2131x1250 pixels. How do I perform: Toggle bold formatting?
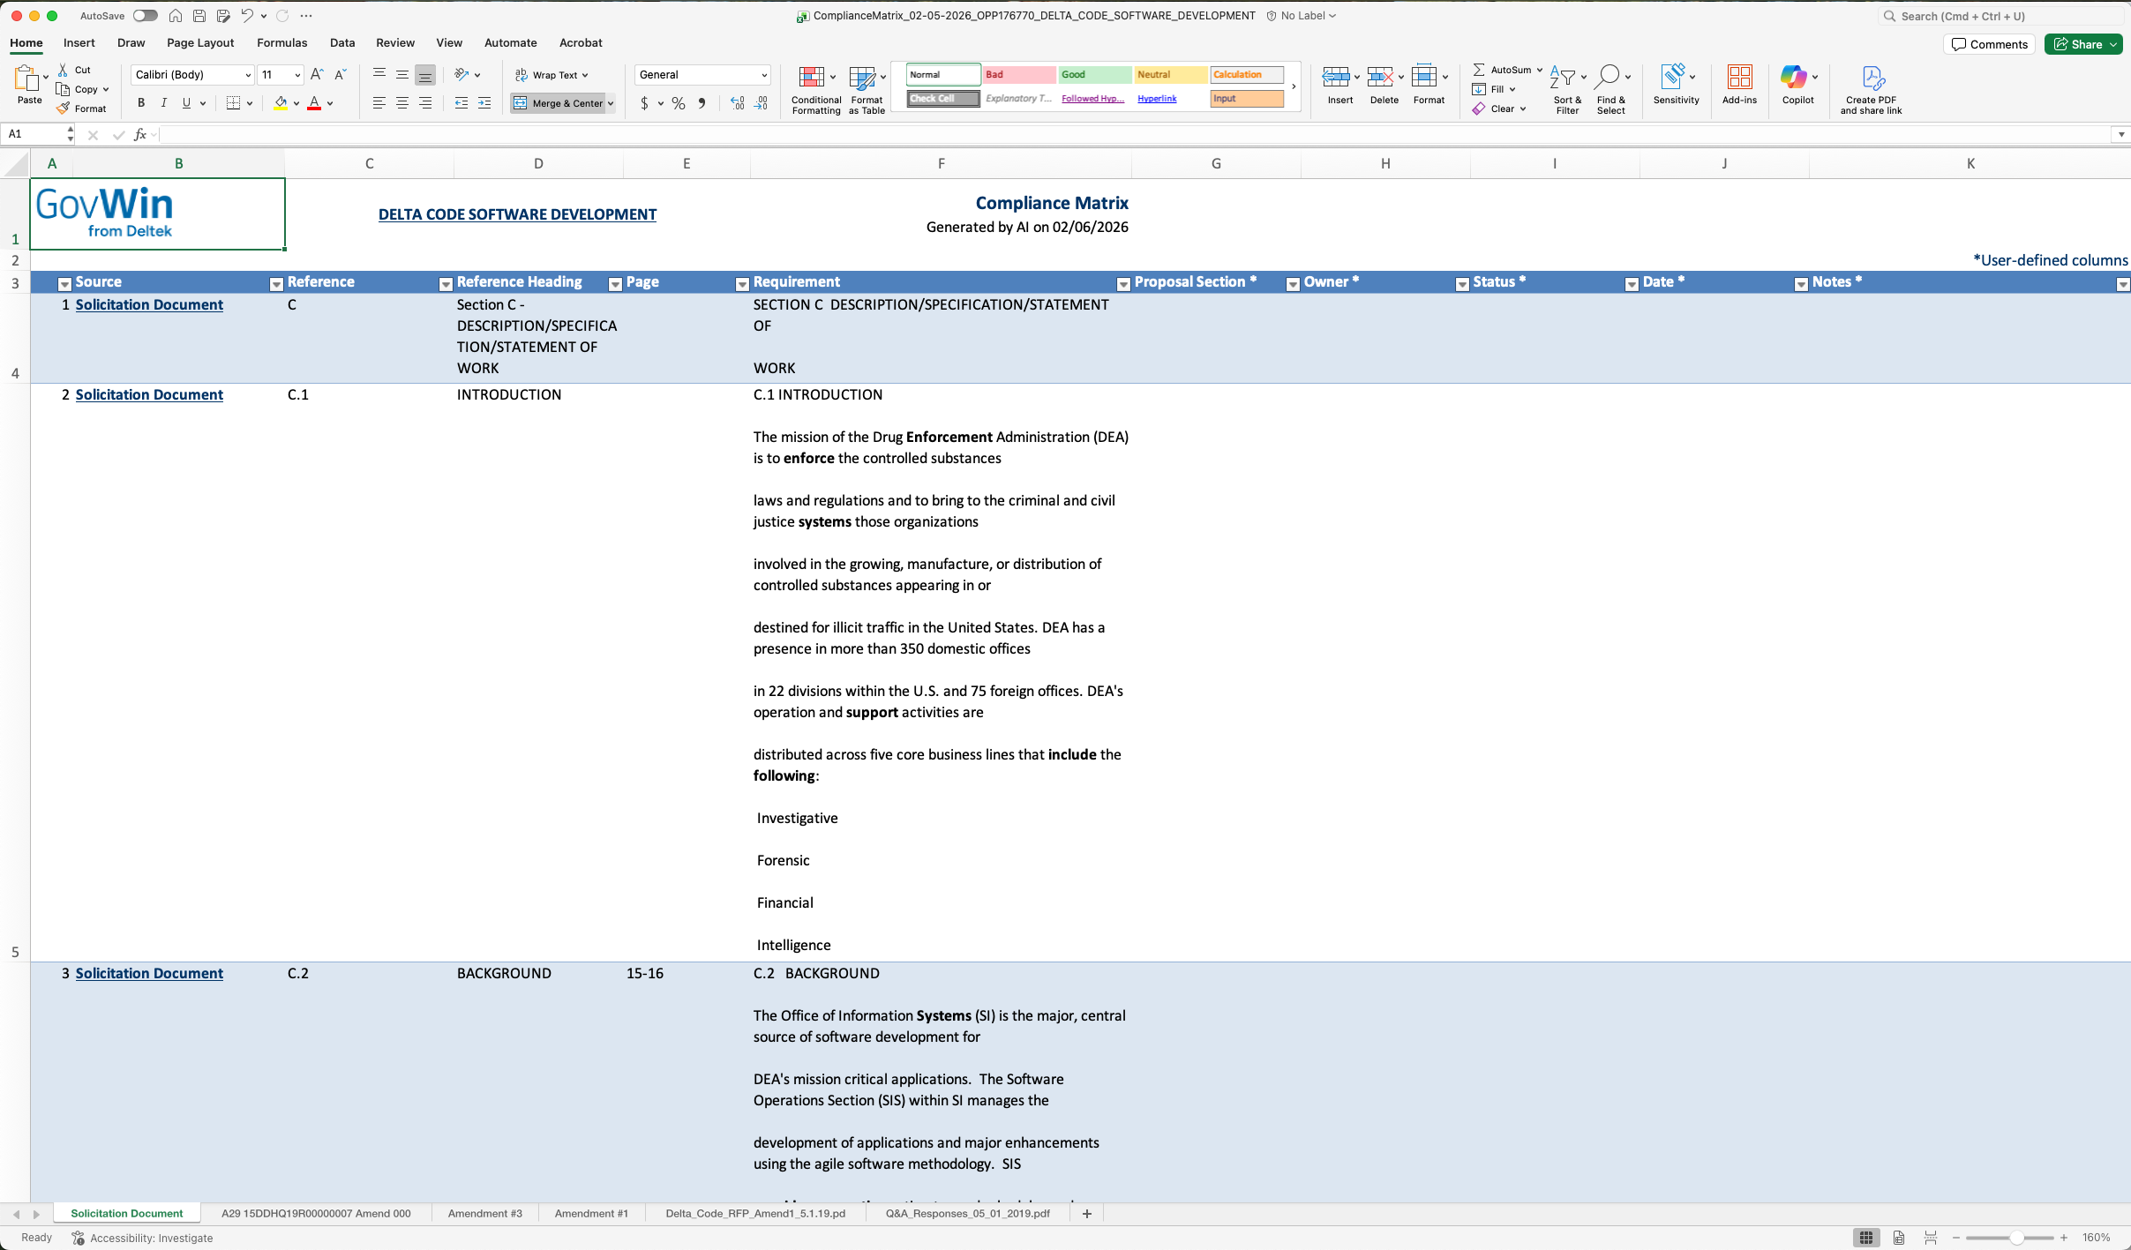tap(140, 103)
